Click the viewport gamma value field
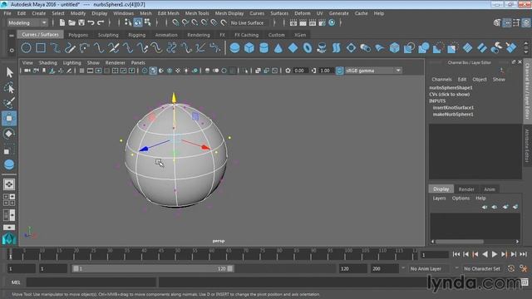The height and width of the screenshot is (299, 532). (x=325, y=71)
